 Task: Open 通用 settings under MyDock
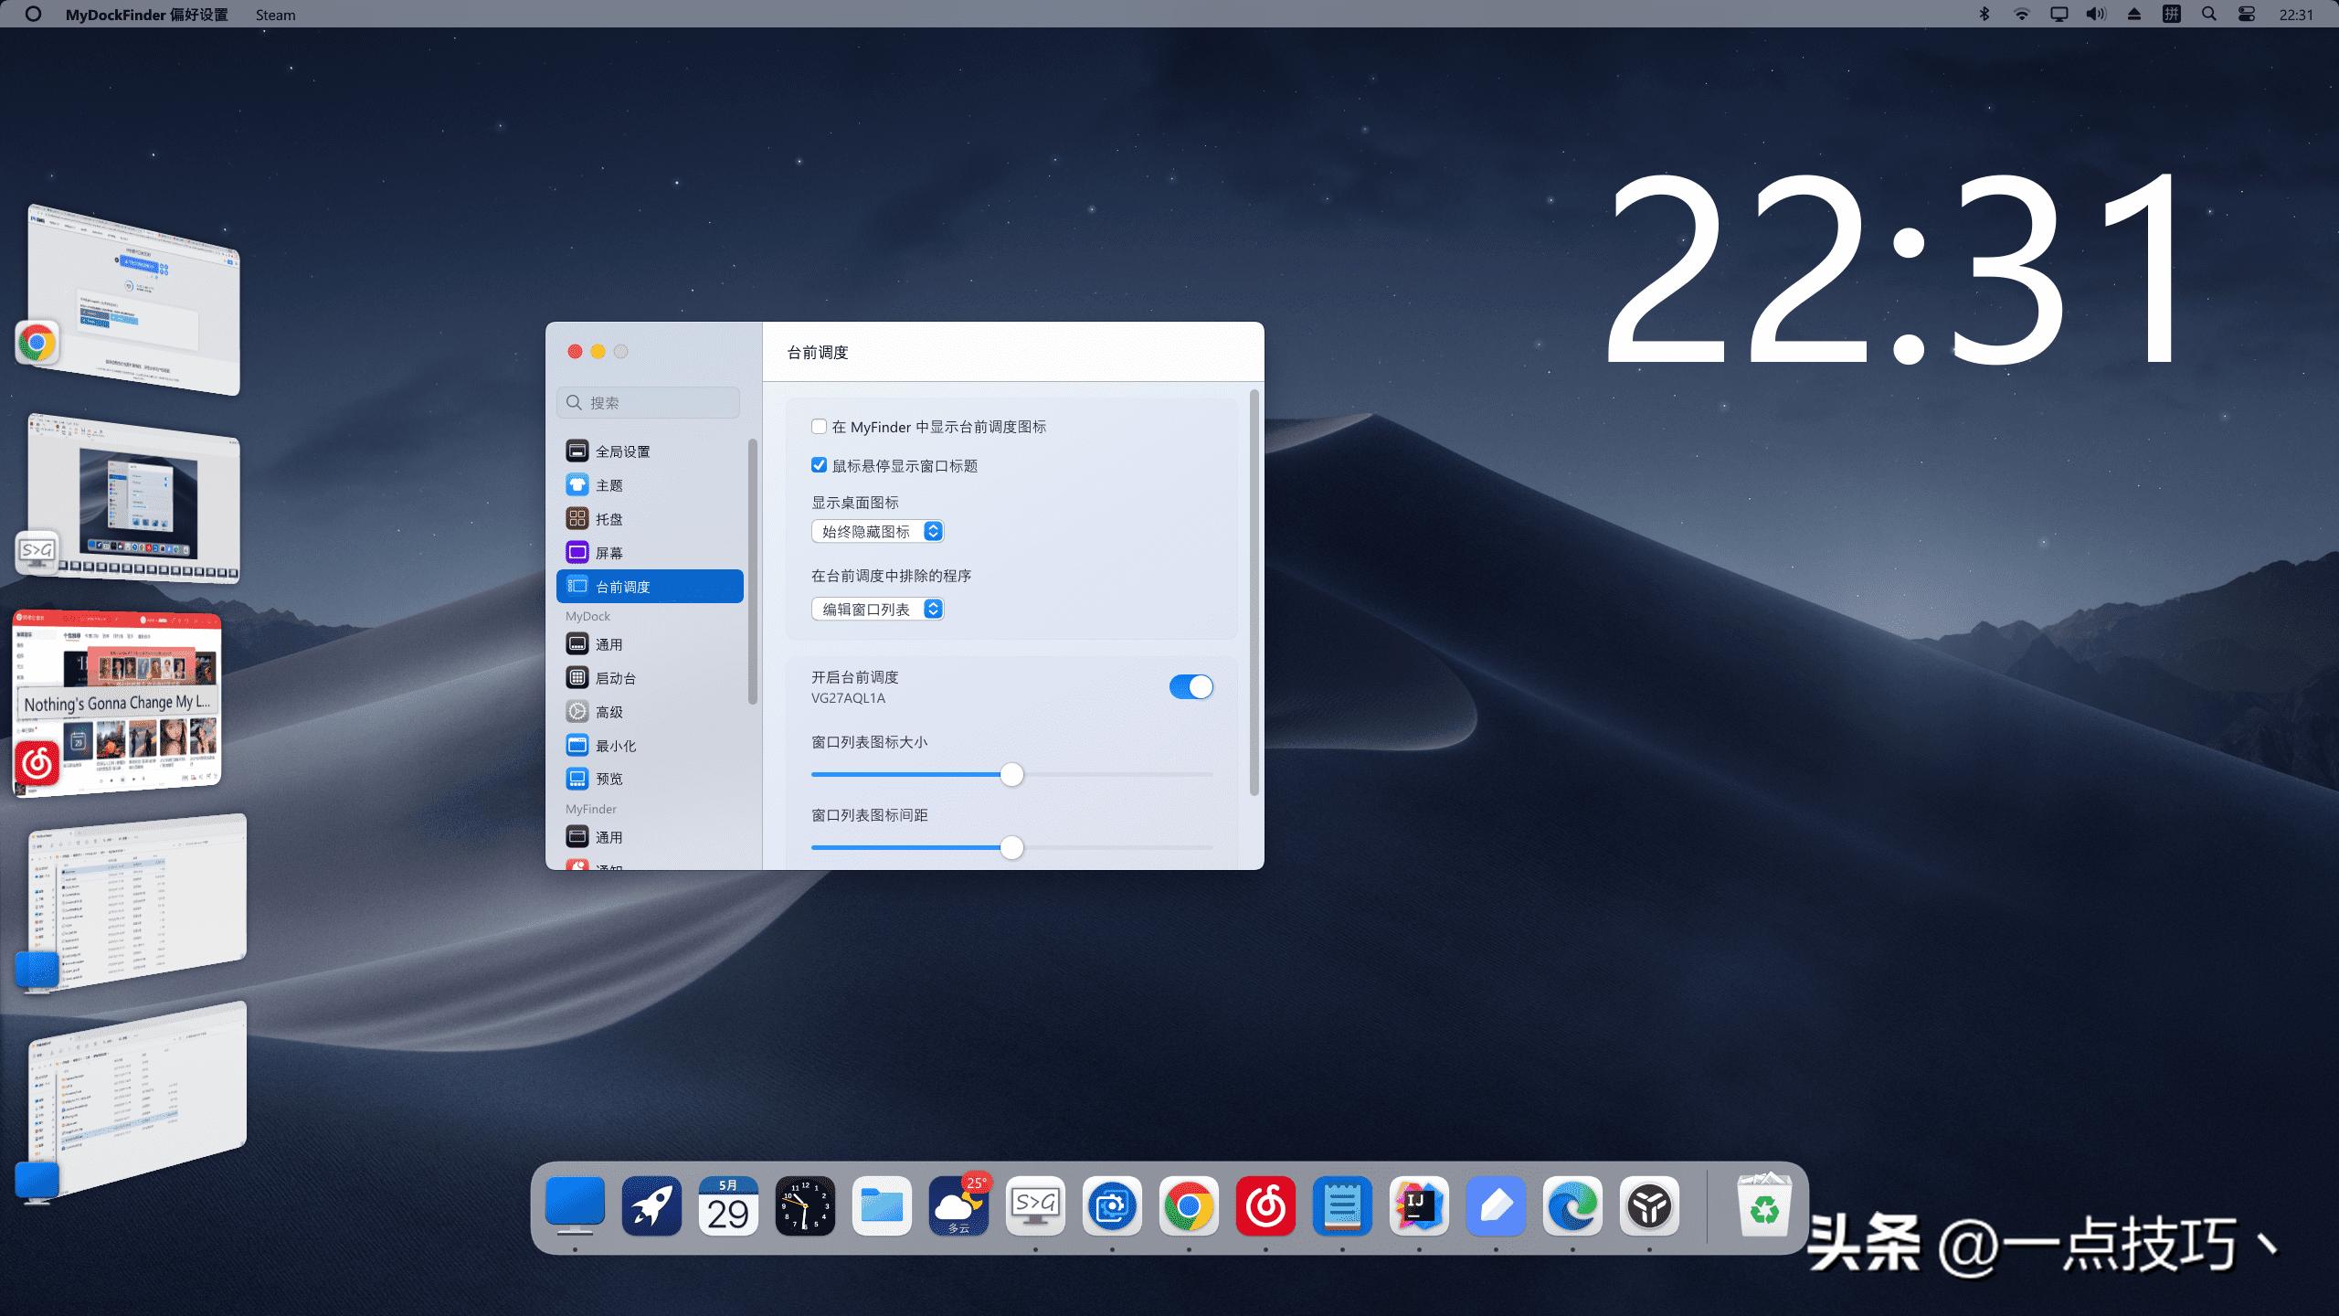click(x=610, y=643)
